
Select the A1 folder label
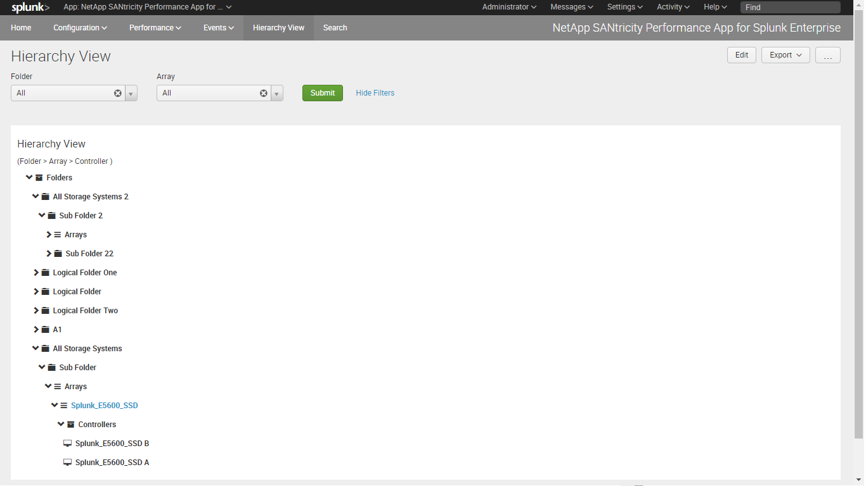pyautogui.click(x=58, y=330)
